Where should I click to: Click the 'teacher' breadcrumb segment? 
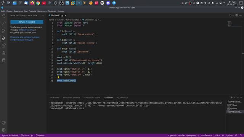click(x=60, y=20)
